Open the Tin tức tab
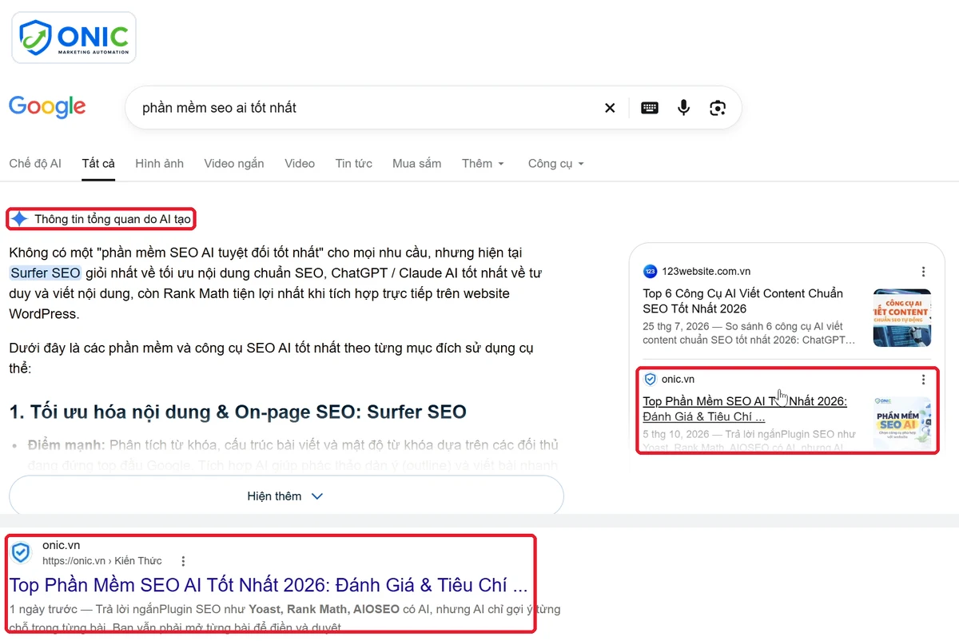Image resolution: width=959 pixels, height=641 pixels. pos(354,163)
